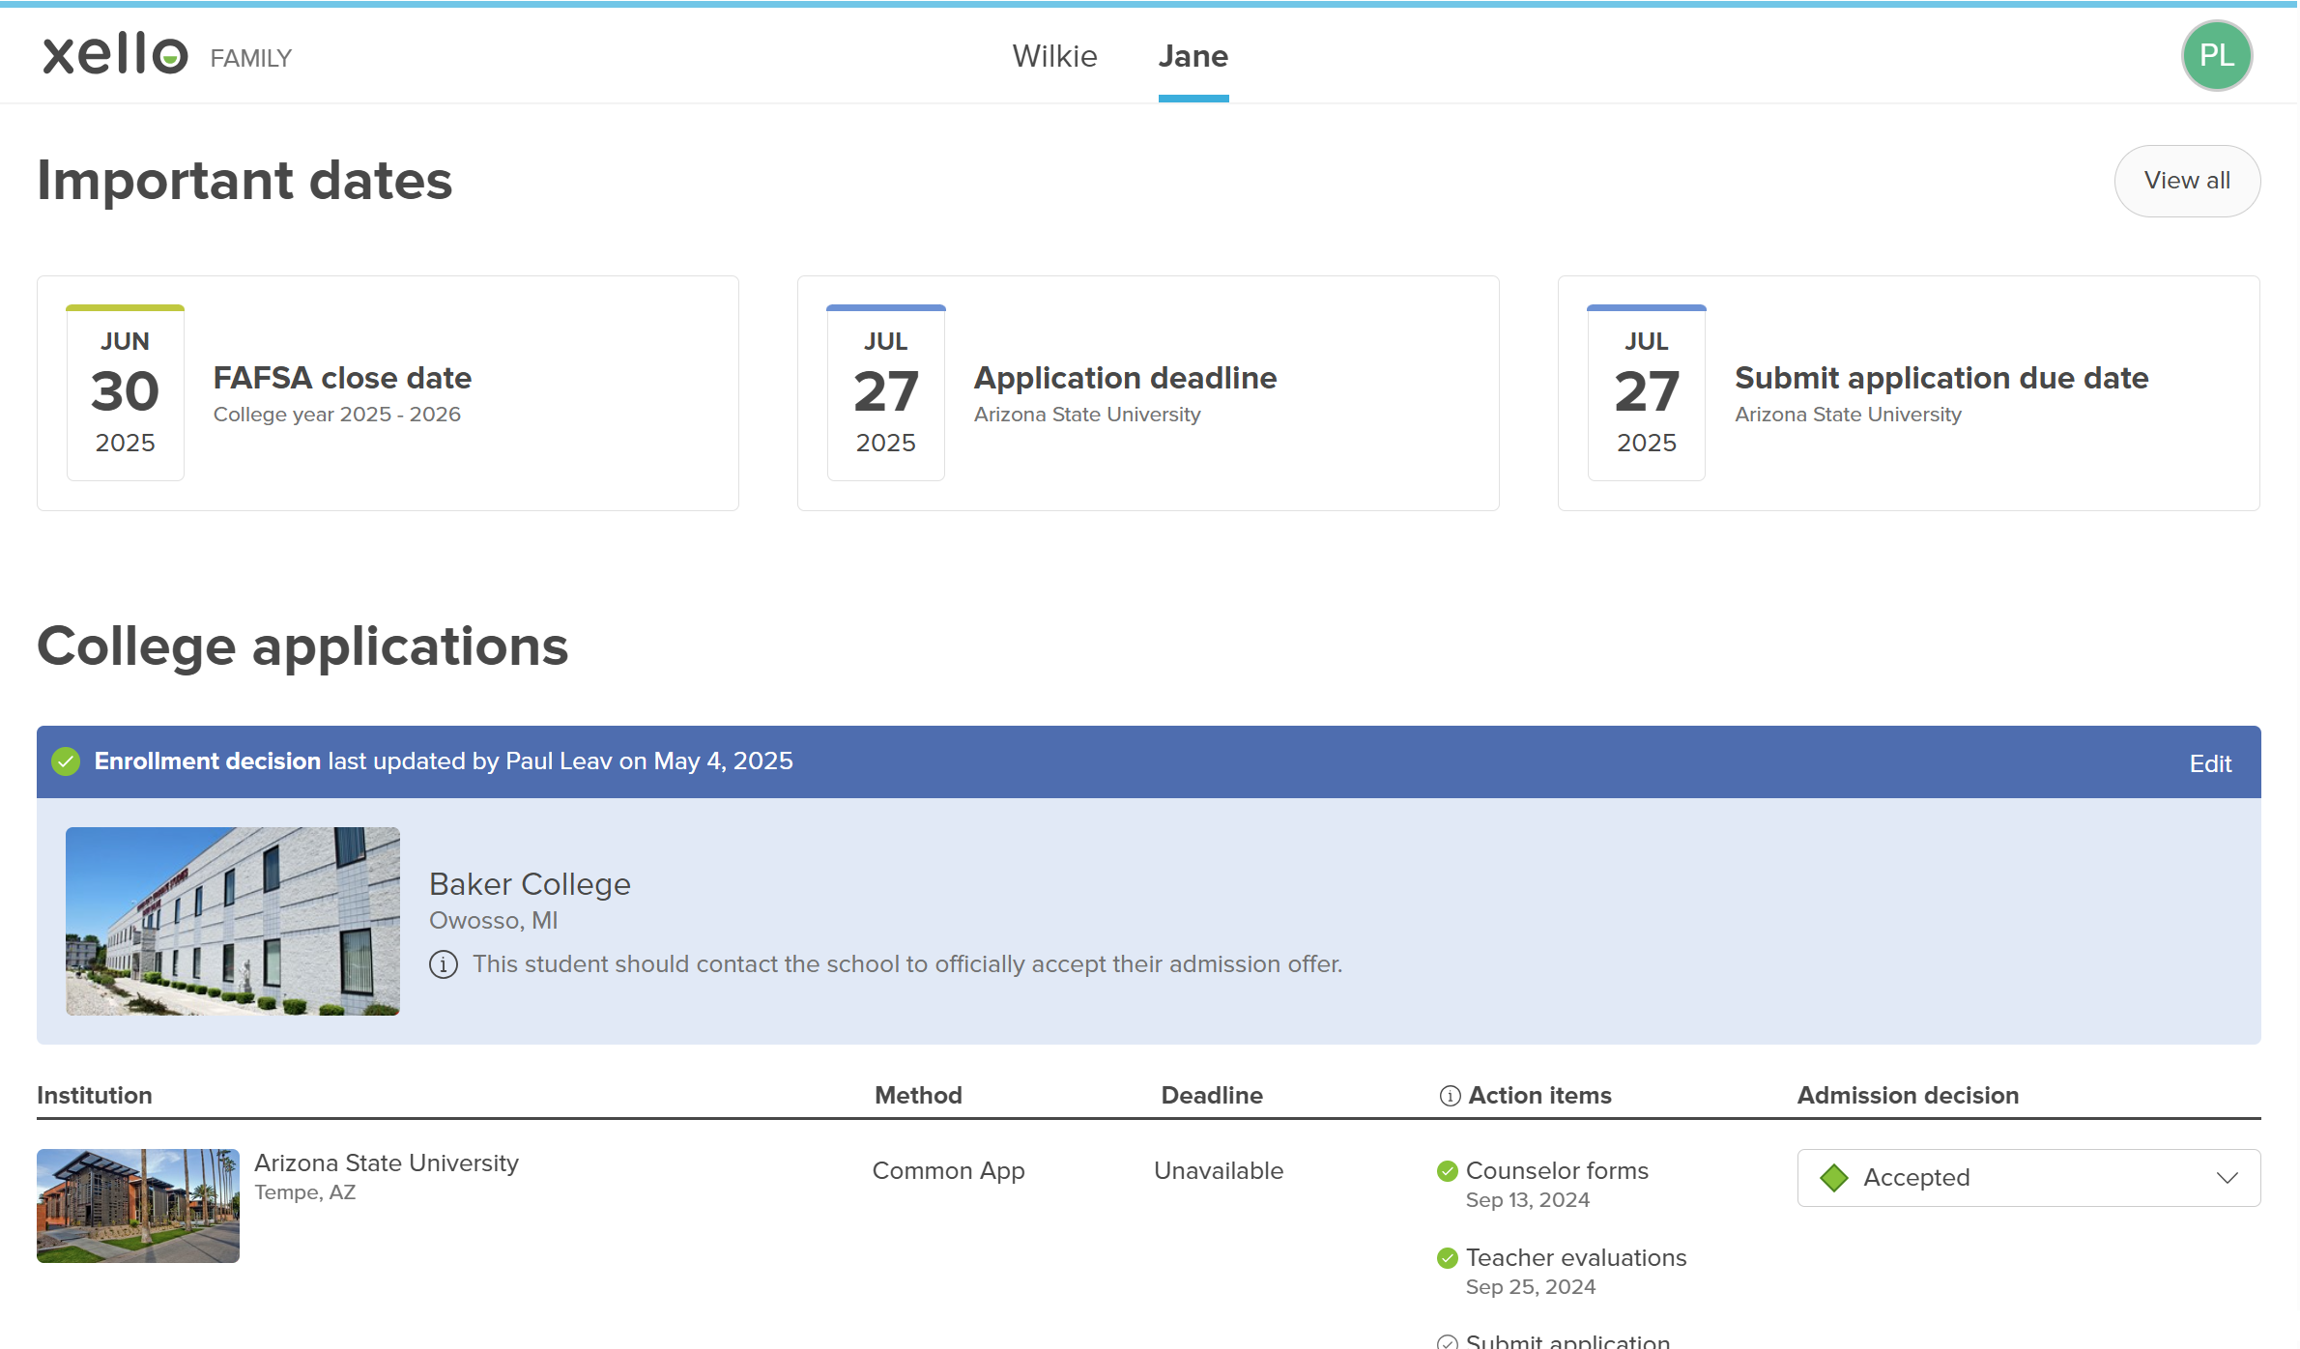
Task: Select the Jane tab
Action: [x=1193, y=56]
